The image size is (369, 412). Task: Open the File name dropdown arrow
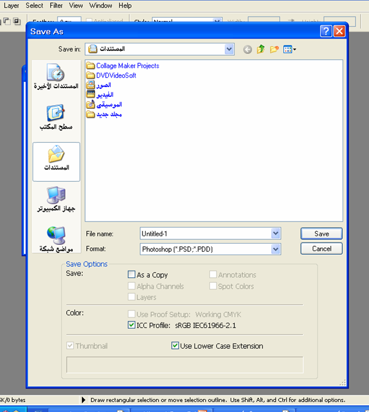[x=275, y=233]
